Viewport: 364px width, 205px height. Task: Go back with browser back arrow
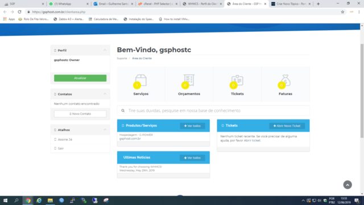pos(5,12)
